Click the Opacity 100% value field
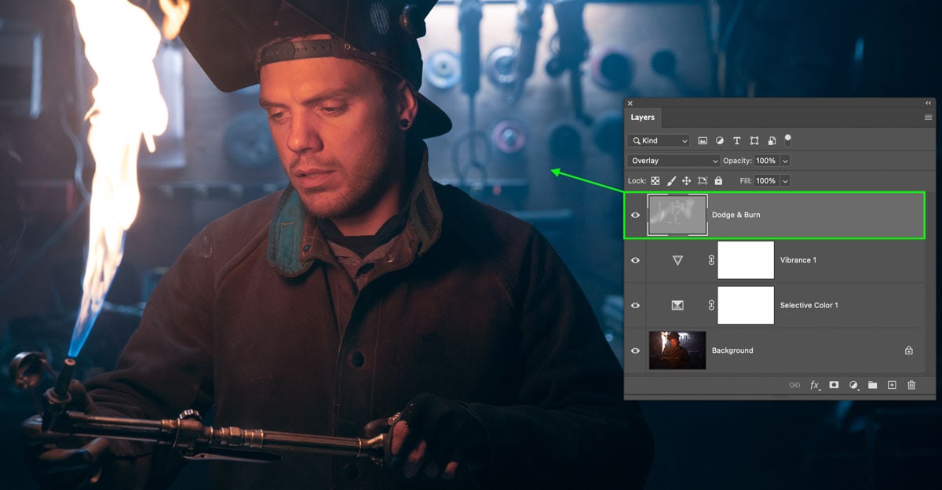The height and width of the screenshot is (490, 942). point(766,161)
